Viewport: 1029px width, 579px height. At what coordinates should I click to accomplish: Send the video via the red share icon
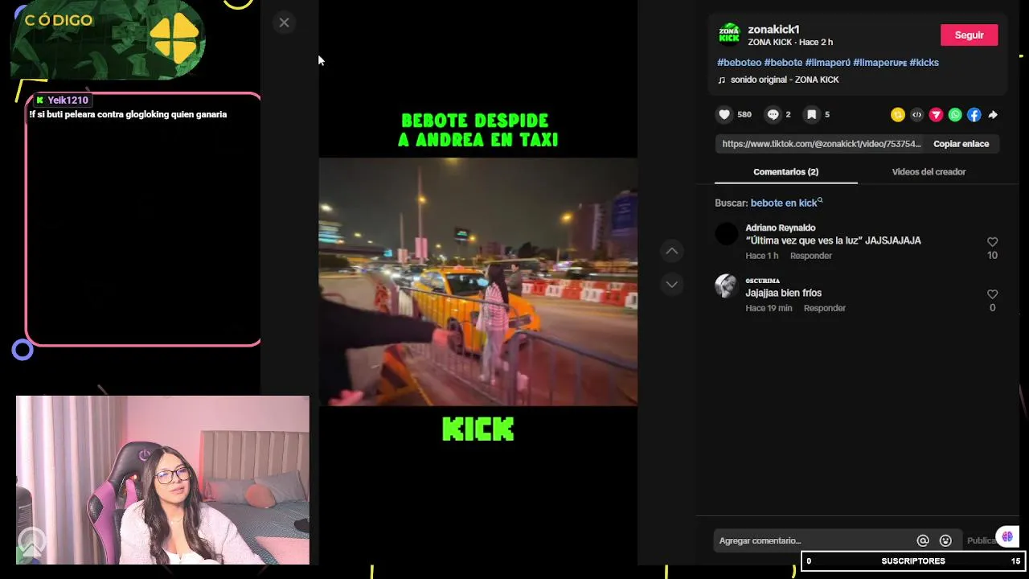pos(936,115)
